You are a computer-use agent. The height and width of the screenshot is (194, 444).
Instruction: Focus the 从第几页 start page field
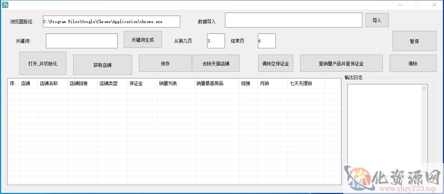(x=216, y=41)
